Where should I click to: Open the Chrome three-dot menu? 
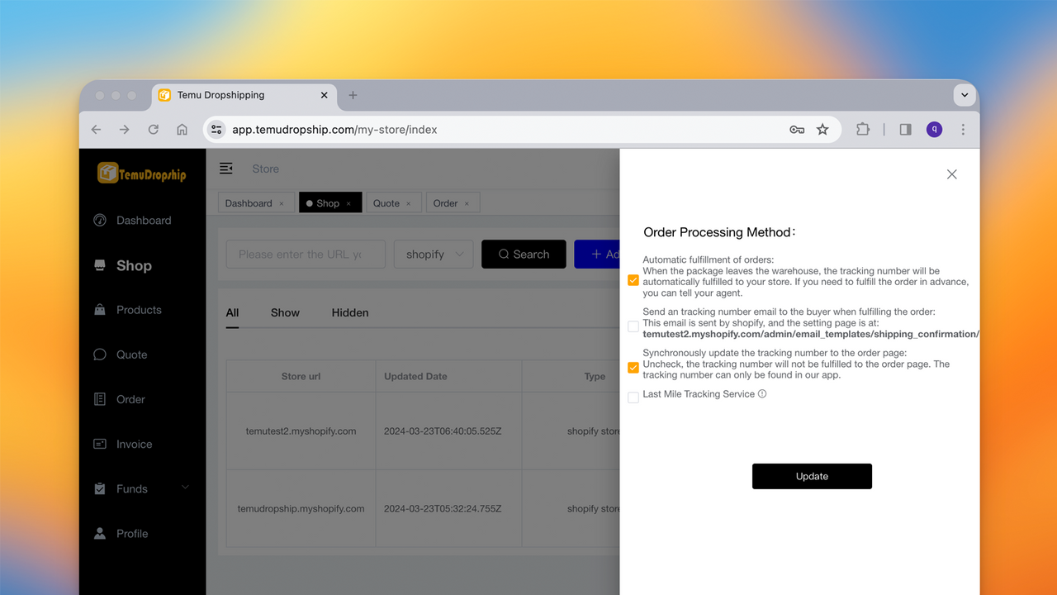point(963,130)
